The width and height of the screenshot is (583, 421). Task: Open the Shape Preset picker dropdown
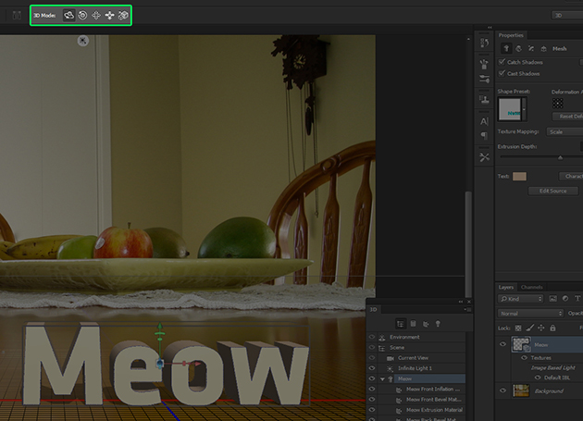tap(524, 109)
